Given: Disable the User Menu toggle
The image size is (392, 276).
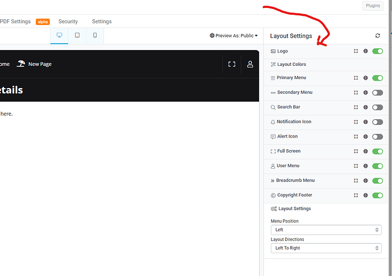Looking at the screenshot, I should click(377, 166).
